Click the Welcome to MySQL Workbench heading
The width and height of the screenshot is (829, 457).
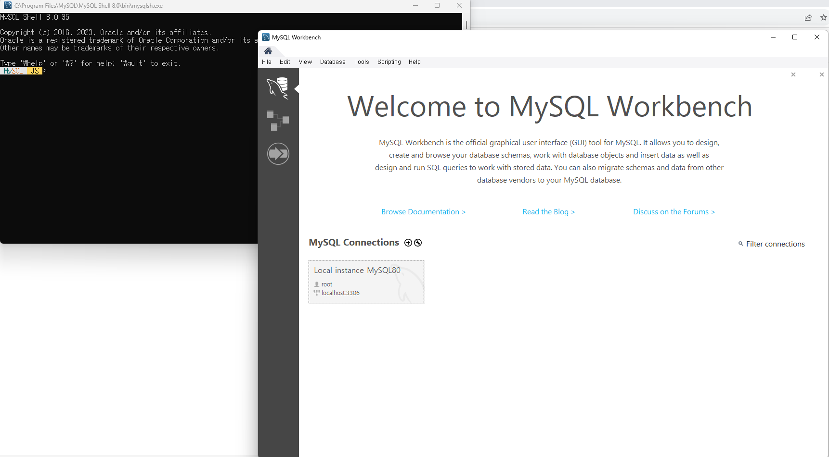[x=549, y=107]
